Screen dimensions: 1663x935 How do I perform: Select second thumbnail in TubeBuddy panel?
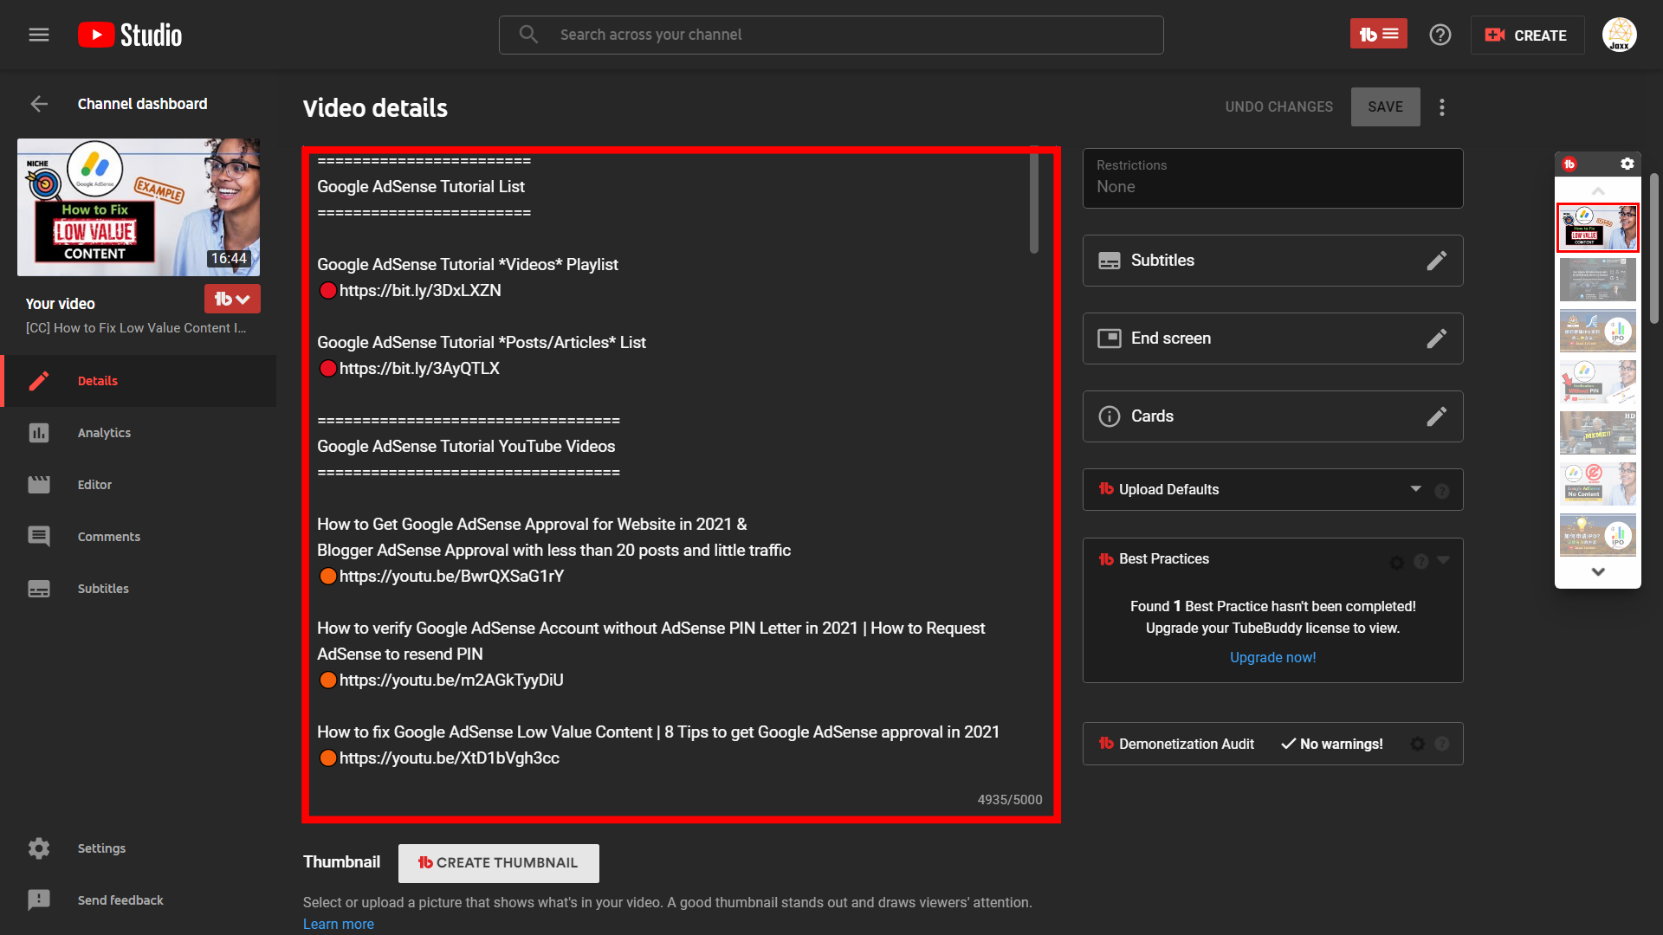[x=1598, y=280]
